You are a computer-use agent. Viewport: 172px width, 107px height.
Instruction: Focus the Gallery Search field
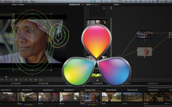tap(97, 5)
